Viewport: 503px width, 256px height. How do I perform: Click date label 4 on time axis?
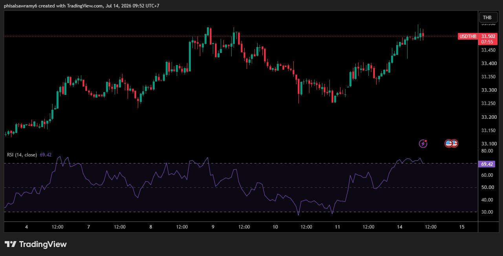coord(26,227)
